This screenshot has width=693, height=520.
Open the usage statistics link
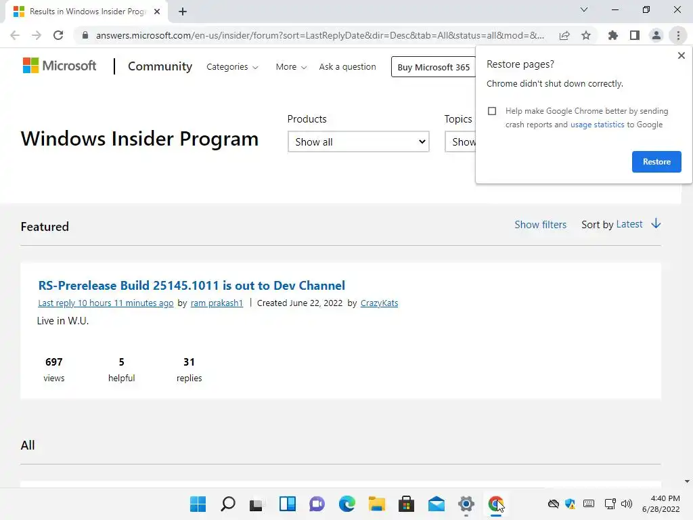(x=597, y=125)
